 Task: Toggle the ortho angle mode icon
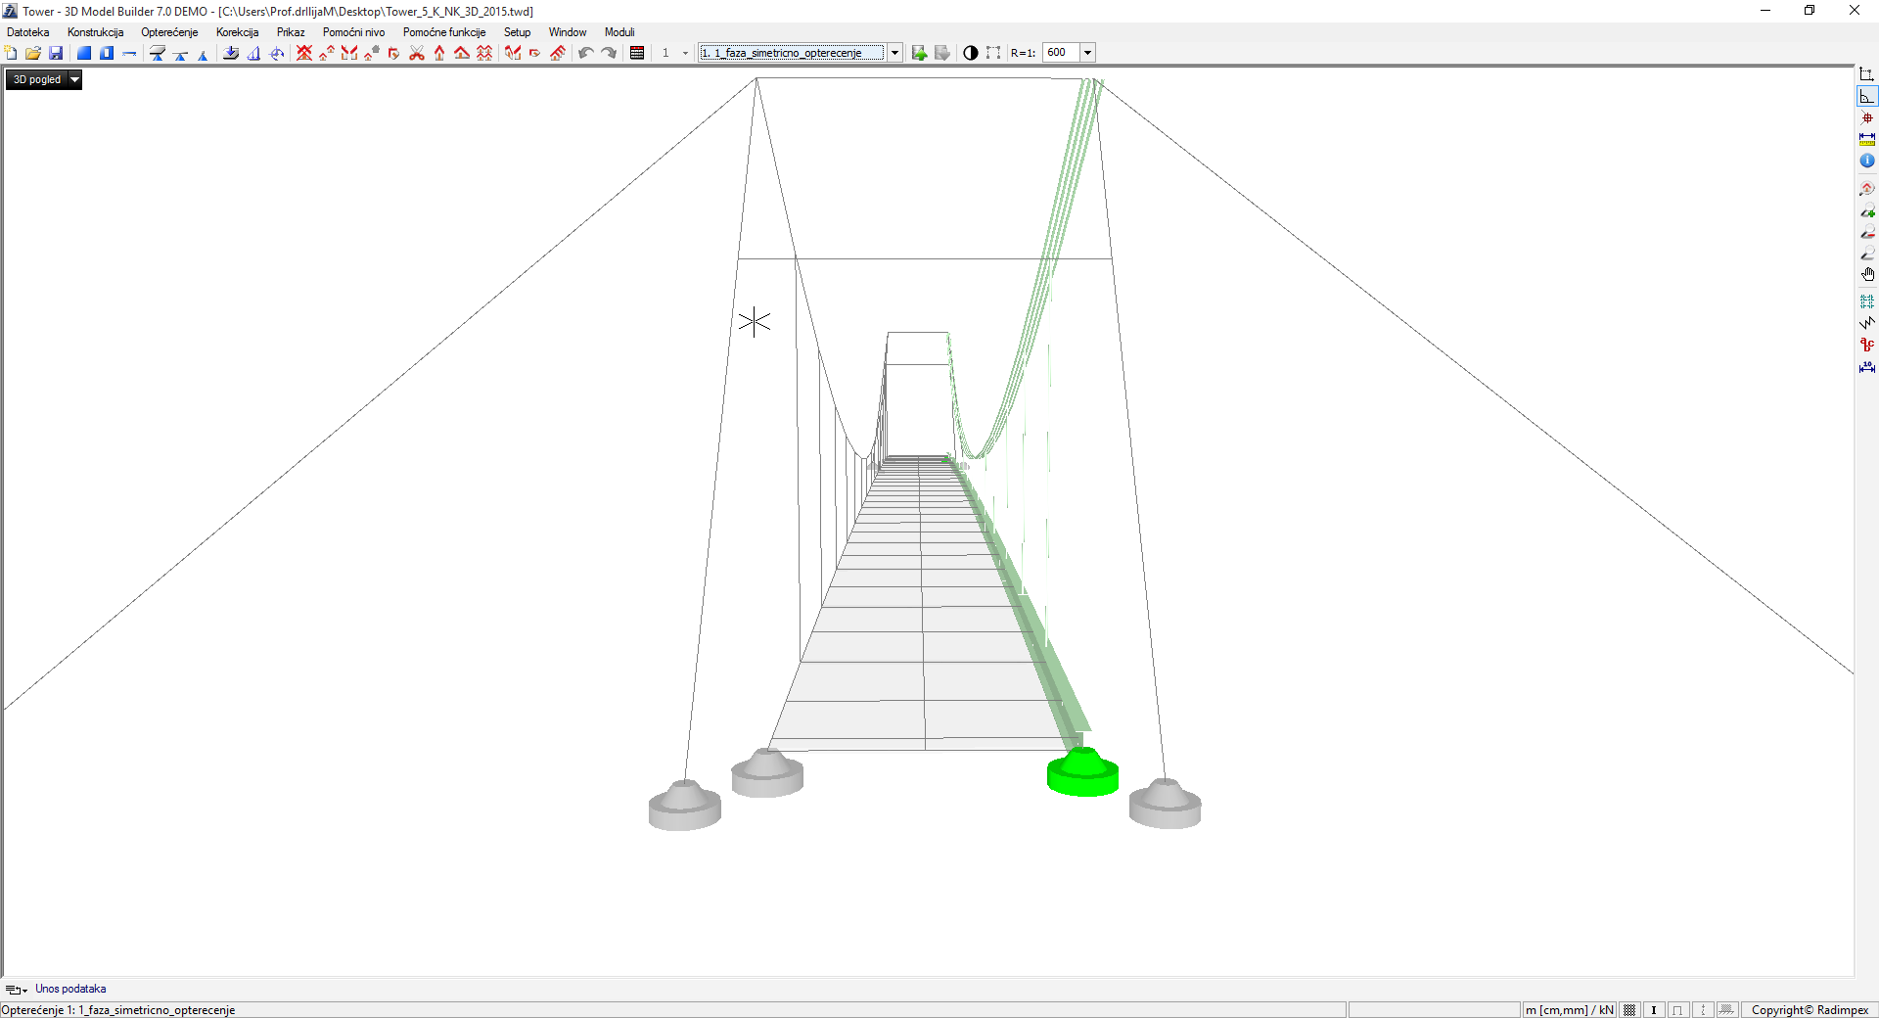click(x=1867, y=96)
